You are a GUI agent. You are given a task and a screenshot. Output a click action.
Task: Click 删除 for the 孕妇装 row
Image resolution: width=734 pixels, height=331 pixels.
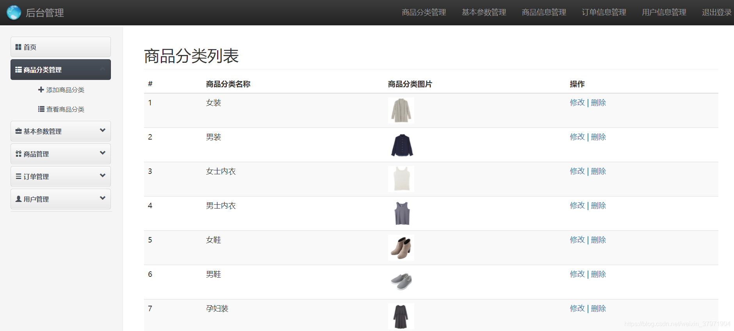[599, 308]
